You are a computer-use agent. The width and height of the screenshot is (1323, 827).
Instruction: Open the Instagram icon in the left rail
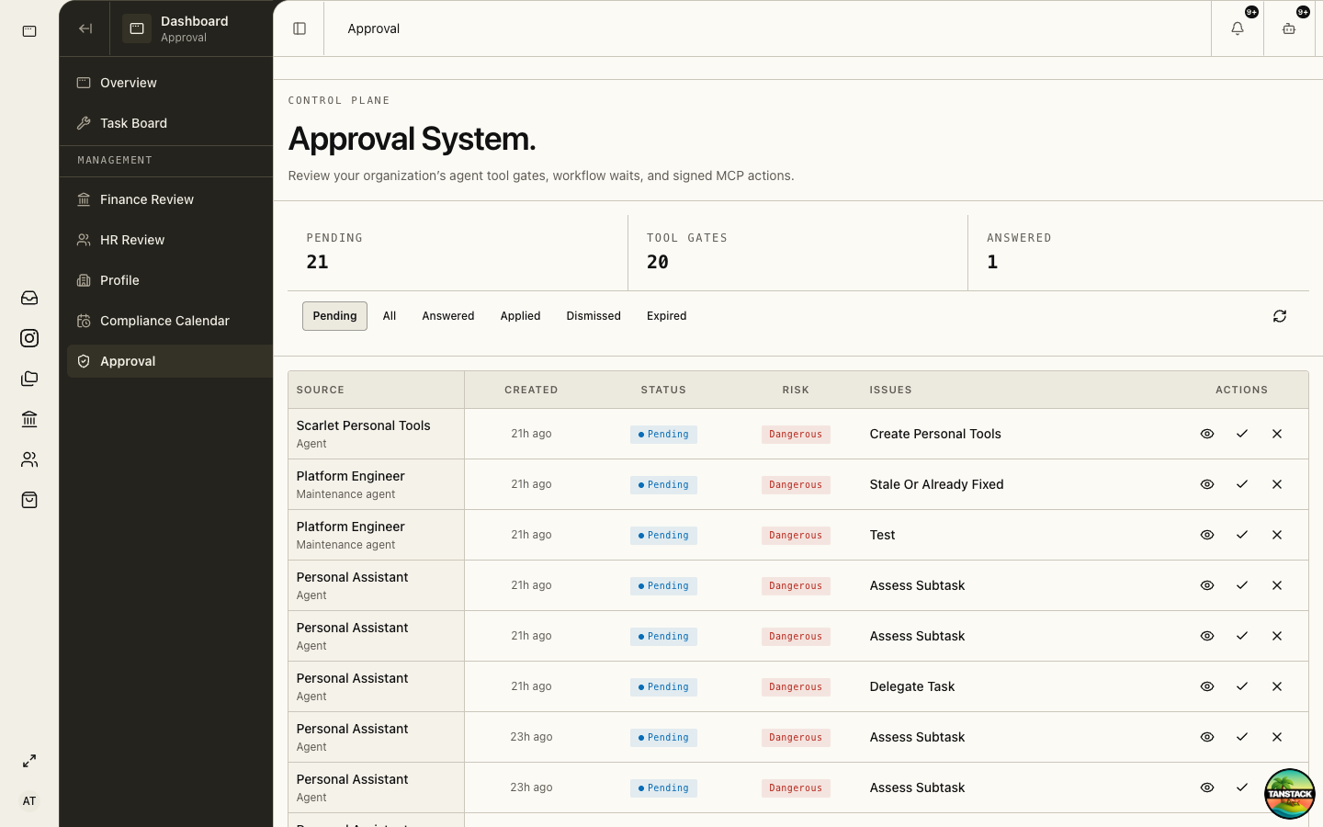coord(29,338)
